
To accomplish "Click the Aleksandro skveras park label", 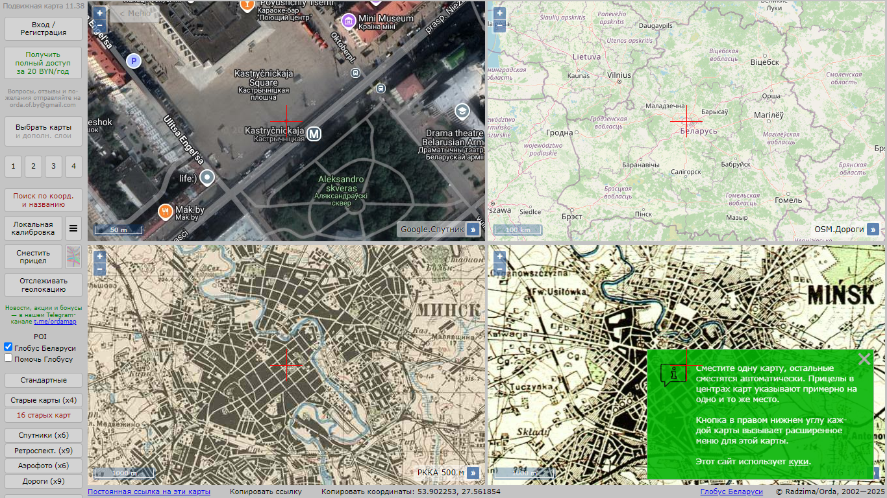I will click(341, 184).
